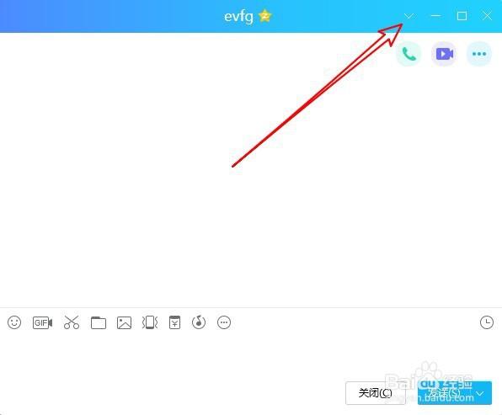Click the 关闭(C) button
Screen dimensions: 502x415
375,393
